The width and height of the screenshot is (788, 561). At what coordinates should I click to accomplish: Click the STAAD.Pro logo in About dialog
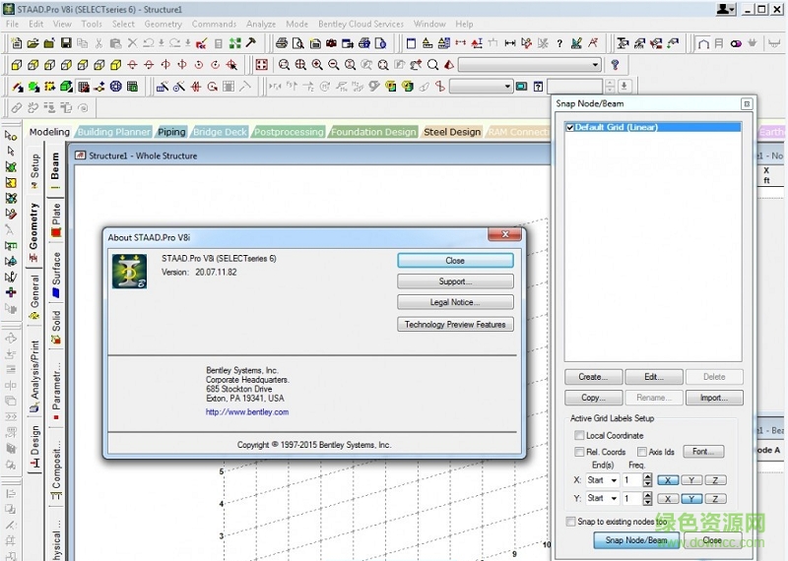pos(130,273)
